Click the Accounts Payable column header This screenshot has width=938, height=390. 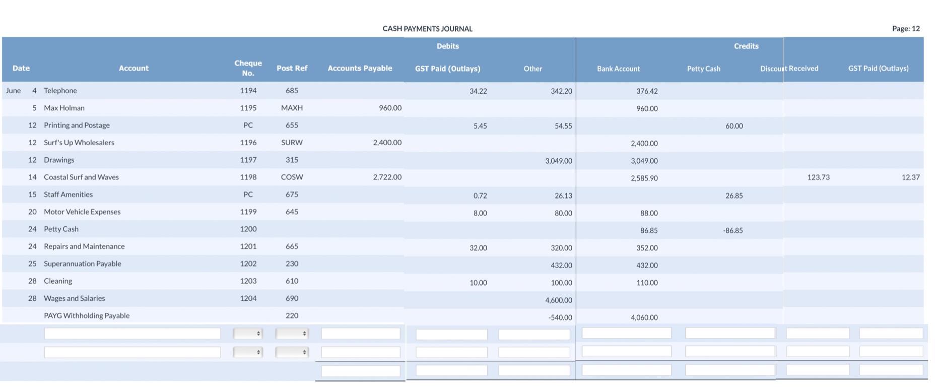360,68
